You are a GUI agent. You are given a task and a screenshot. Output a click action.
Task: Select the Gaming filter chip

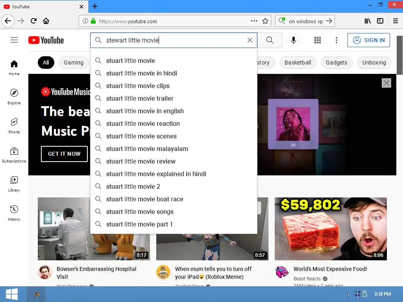[74, 63]
